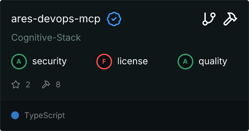The height and width of the screenshot is (131, 249).
Task: Select the security label text
Action: click(49, 61)
